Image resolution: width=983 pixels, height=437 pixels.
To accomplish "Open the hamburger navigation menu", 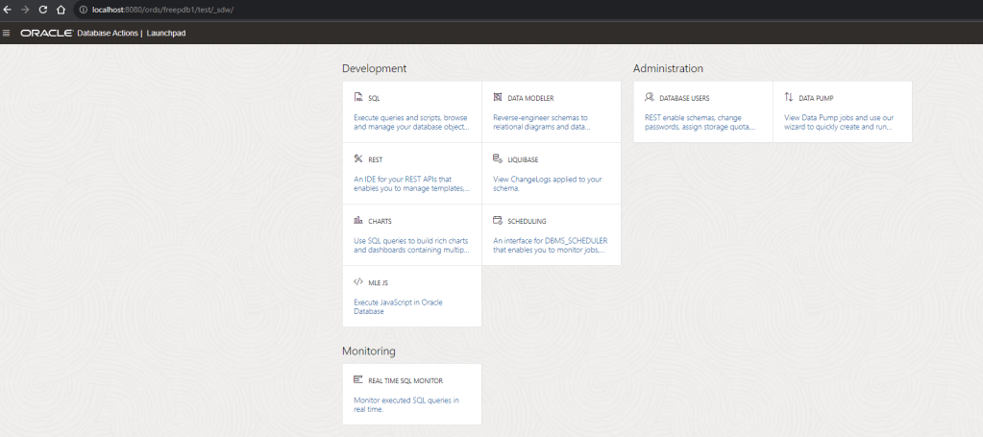I will [x=8, y=33].
